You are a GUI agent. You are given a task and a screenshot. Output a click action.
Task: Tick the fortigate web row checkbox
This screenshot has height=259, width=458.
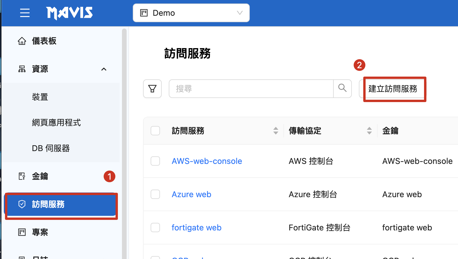tap(155, 228)
